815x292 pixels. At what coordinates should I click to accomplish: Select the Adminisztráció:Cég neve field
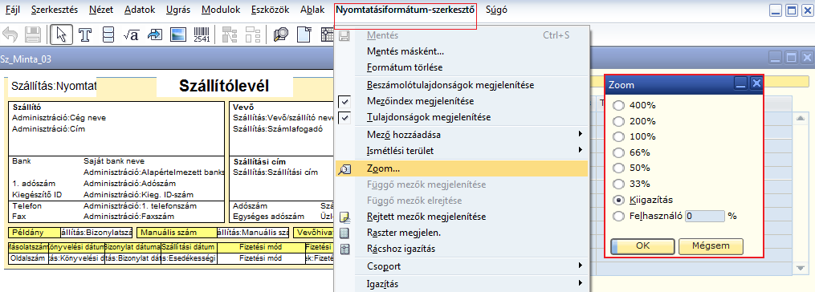[59, 118]
